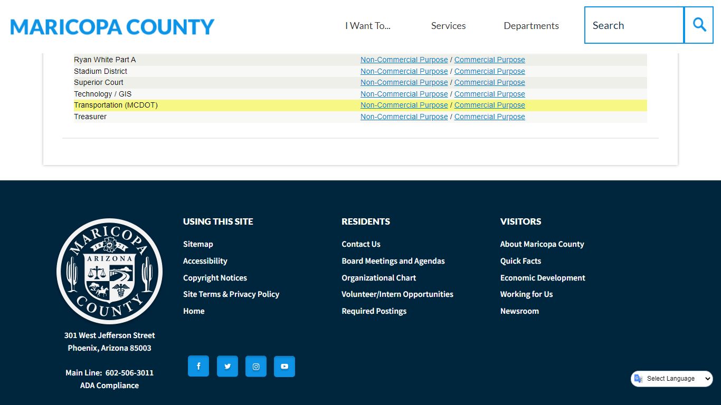The image size is (721, 405).
Task: Click the Maricopa County header logo
Action: (112, 26)
